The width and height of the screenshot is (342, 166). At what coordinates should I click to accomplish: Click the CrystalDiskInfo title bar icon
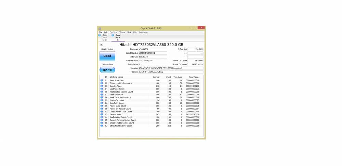100,28
